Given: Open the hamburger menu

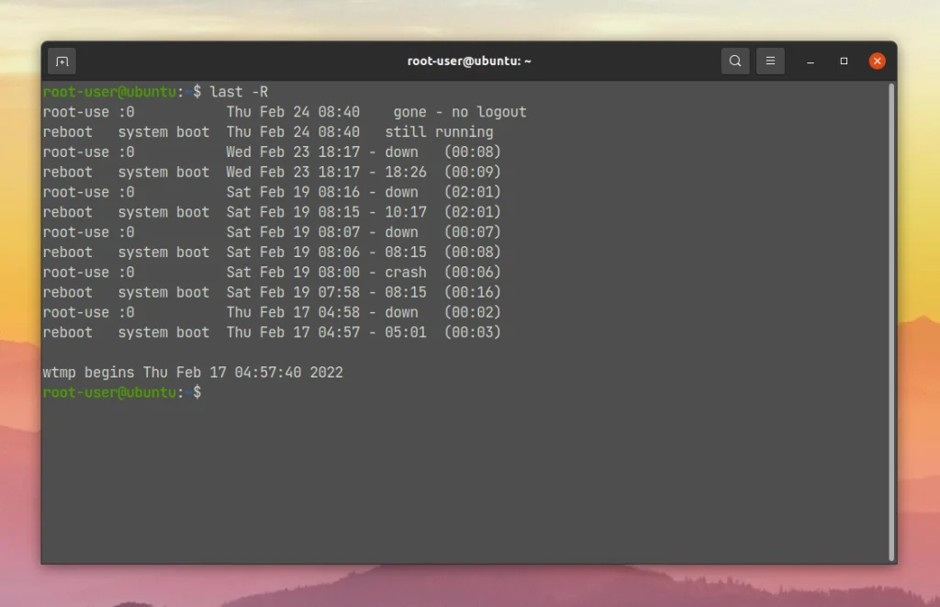Looking at the screenshot, I should click(770, 61).
